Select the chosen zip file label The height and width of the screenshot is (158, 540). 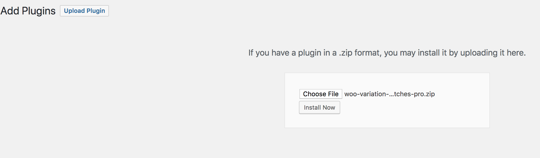point(389,94)
